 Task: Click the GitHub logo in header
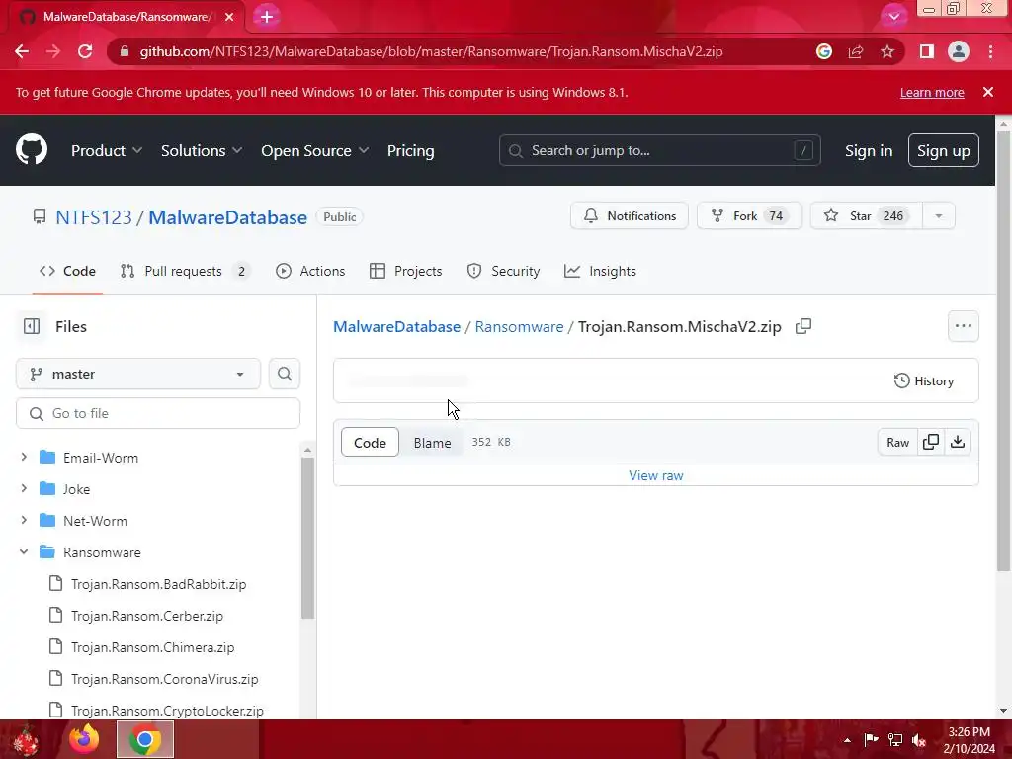point(32,150)
